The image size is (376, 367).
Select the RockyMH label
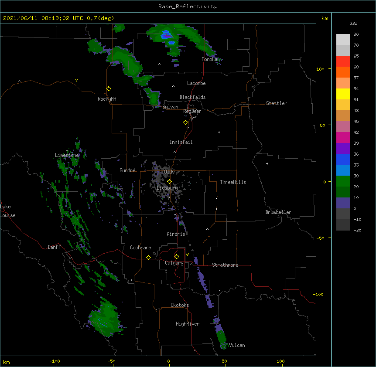click(x=107, y=99)
